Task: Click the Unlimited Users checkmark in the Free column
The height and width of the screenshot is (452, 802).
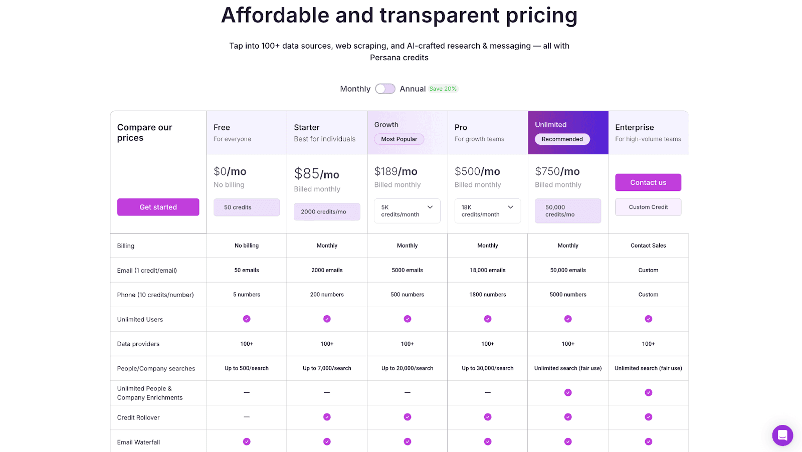Action: 247,319
